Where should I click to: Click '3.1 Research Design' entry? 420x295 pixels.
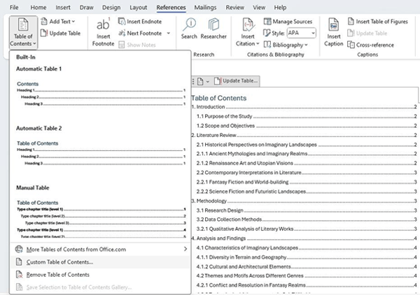click(x=307, y=210)
